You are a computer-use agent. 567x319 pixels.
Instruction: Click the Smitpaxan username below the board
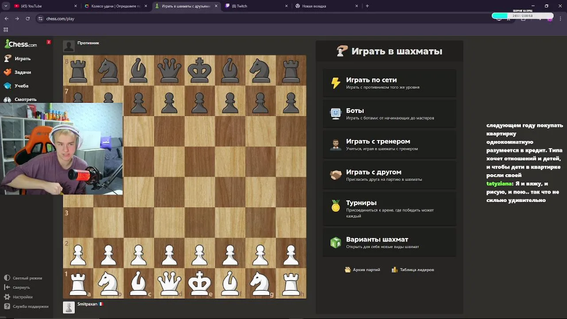(87, 304)
